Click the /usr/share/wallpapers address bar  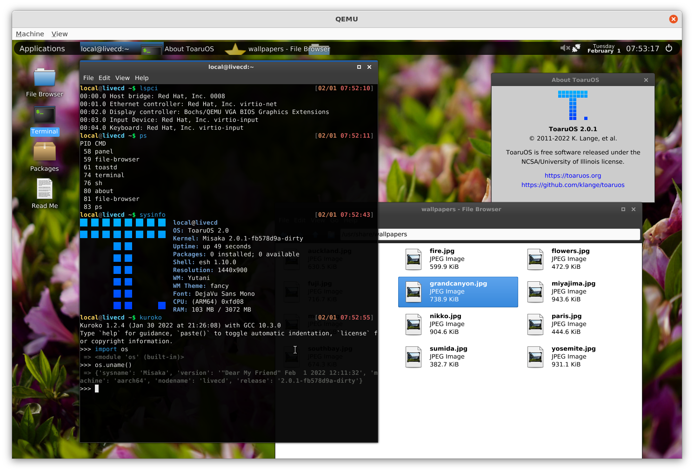[x=488, y=234]
